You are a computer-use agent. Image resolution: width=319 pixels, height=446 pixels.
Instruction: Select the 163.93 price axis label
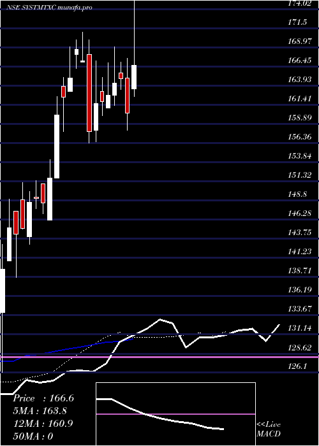click(x=300, y=80)
